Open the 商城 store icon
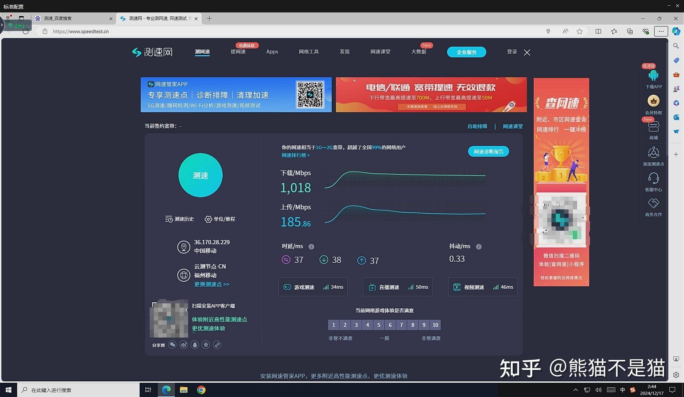 (x=653, y=130)
